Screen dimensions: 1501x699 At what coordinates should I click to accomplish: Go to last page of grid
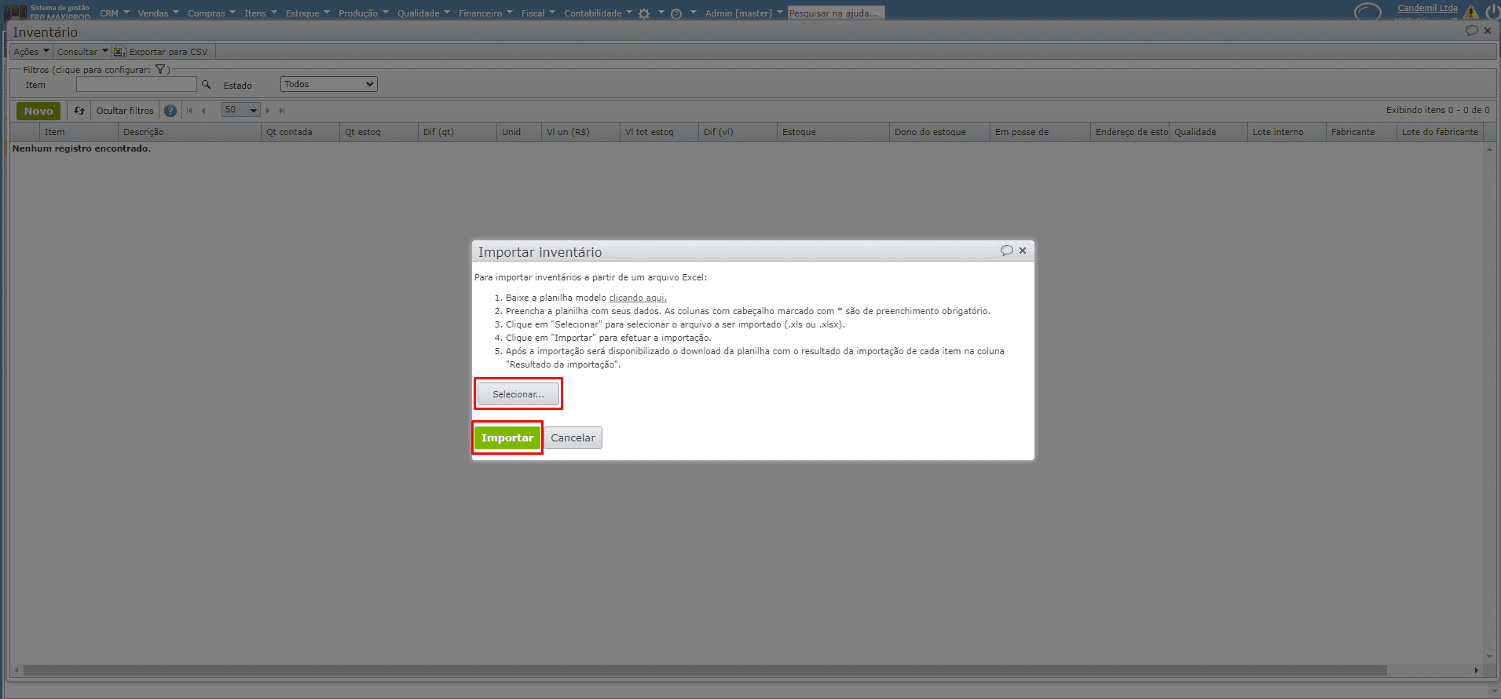tap(282, 111)
